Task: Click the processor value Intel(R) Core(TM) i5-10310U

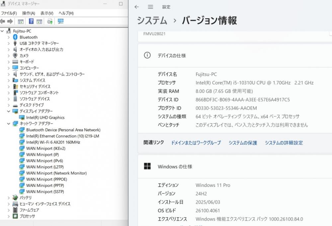Action: click(255, 83)
